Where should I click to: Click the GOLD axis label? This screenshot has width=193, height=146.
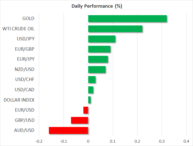(x=28, y=19)
